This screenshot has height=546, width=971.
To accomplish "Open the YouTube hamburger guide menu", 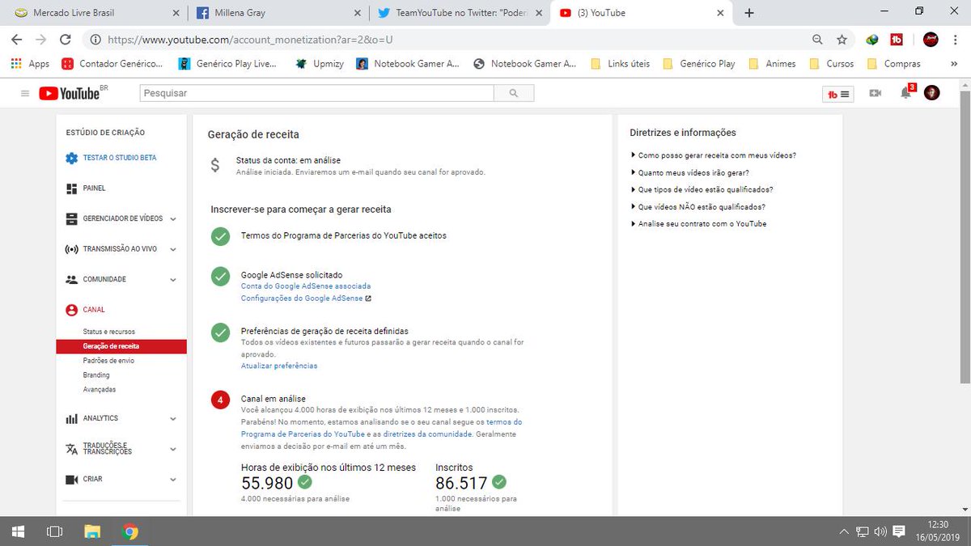I will click(x=25, y=94).
